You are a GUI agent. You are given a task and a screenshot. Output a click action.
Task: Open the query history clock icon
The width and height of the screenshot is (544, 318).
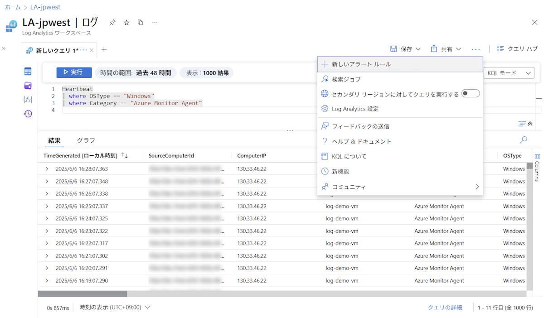pyautogui.click(x=28, y=114)
